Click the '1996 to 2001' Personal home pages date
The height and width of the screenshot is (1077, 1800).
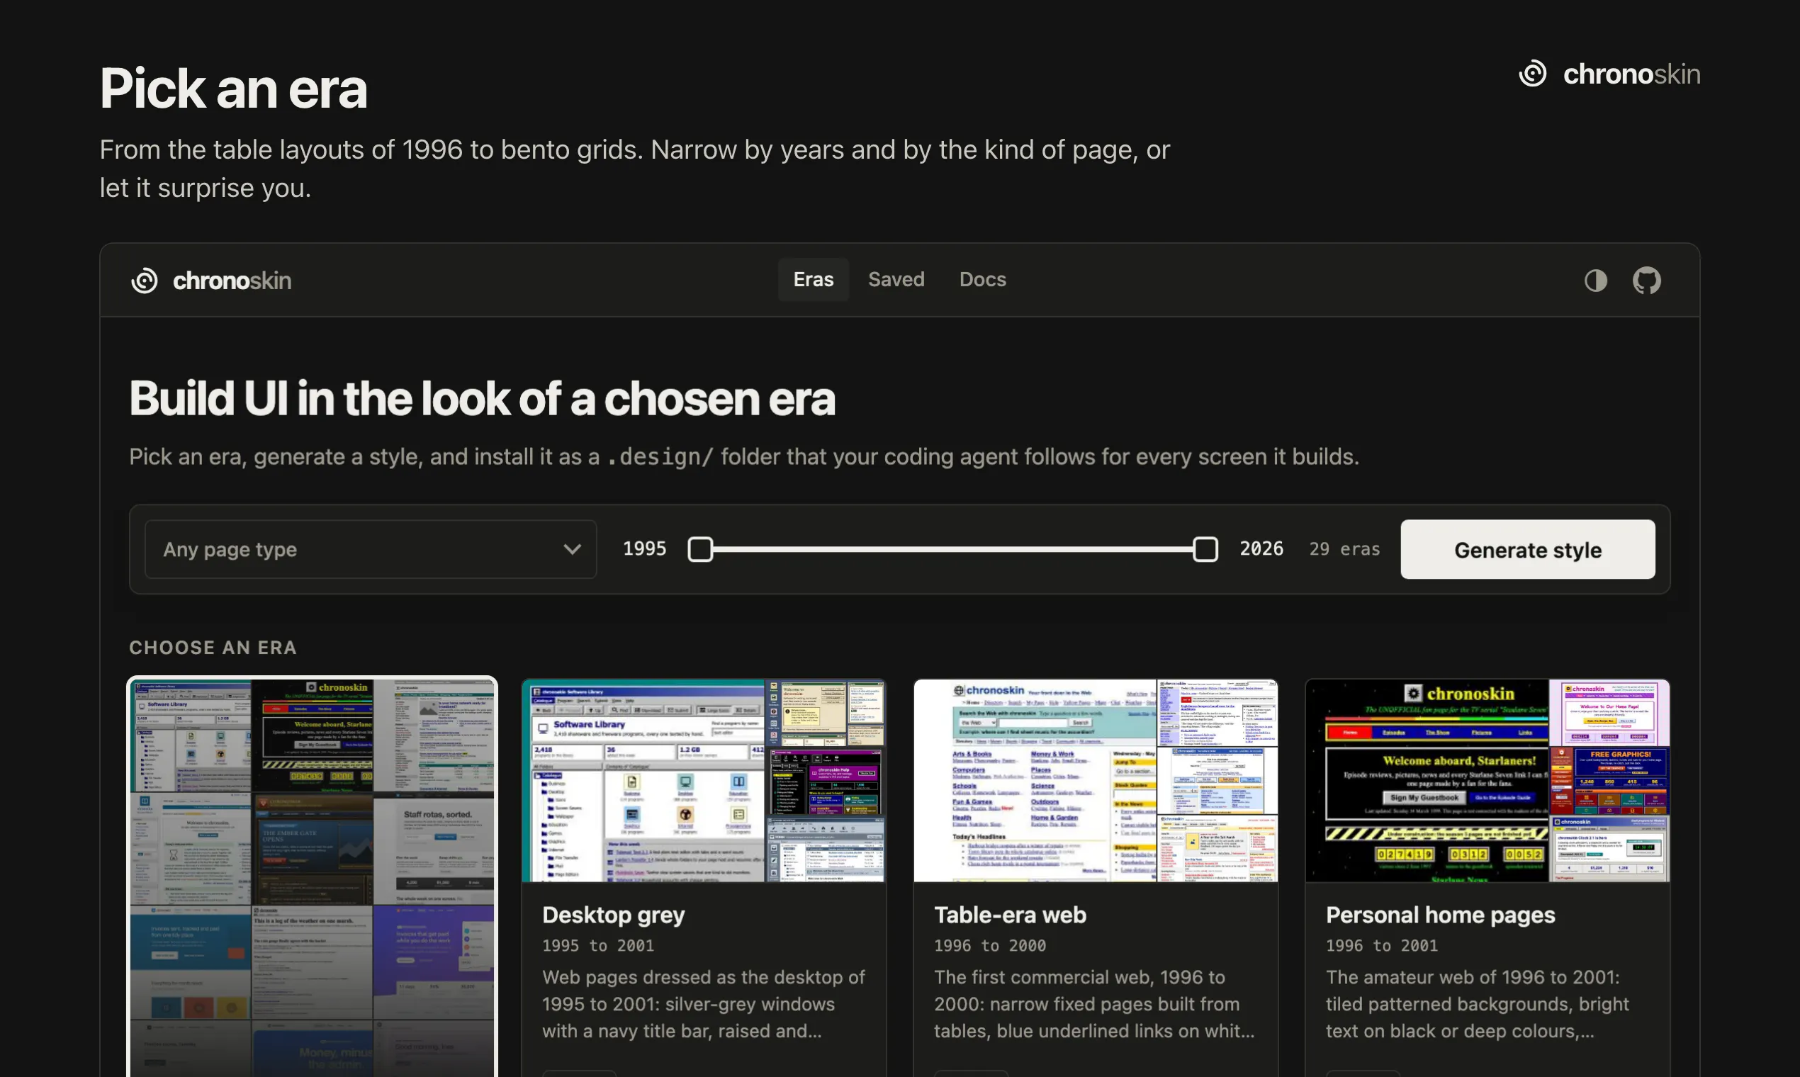[1382, 946]
